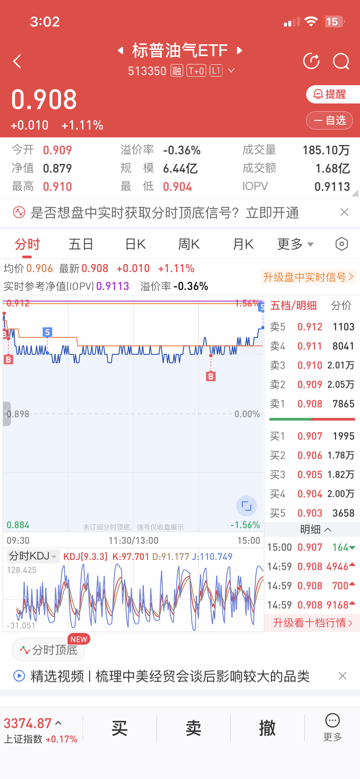This screenshot has height=779, width=360.
Task: Tap the refresh icon in the header
Action: pyautogui.click(x=311, y=61)
